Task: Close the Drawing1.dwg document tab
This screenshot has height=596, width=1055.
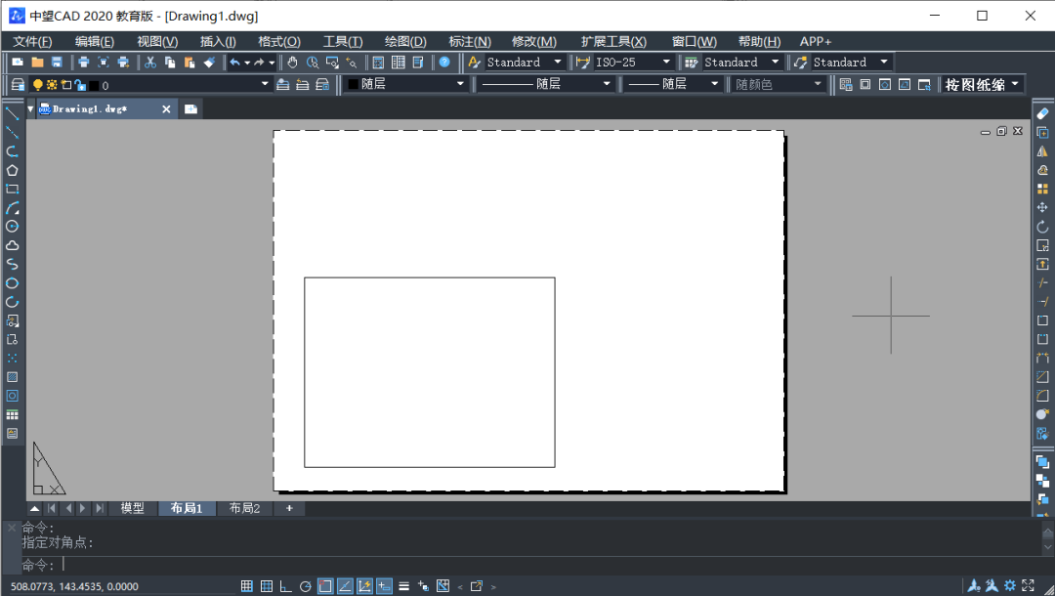Action: coord(166,109)
